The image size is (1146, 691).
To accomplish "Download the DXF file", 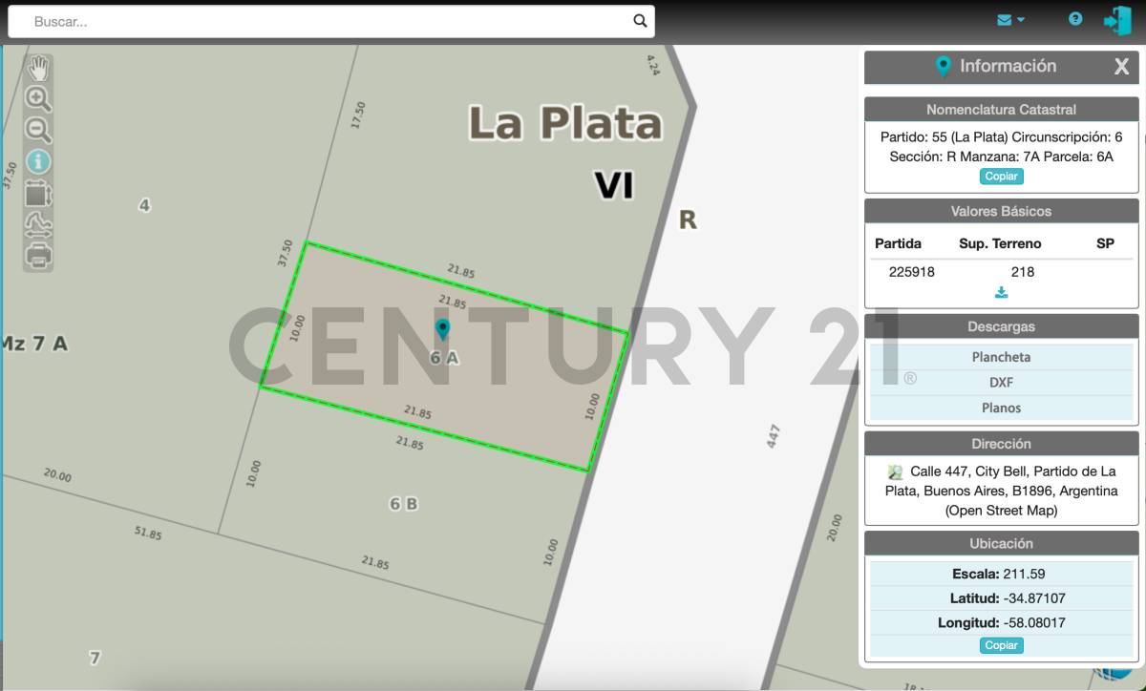I will click(1001, 383).
